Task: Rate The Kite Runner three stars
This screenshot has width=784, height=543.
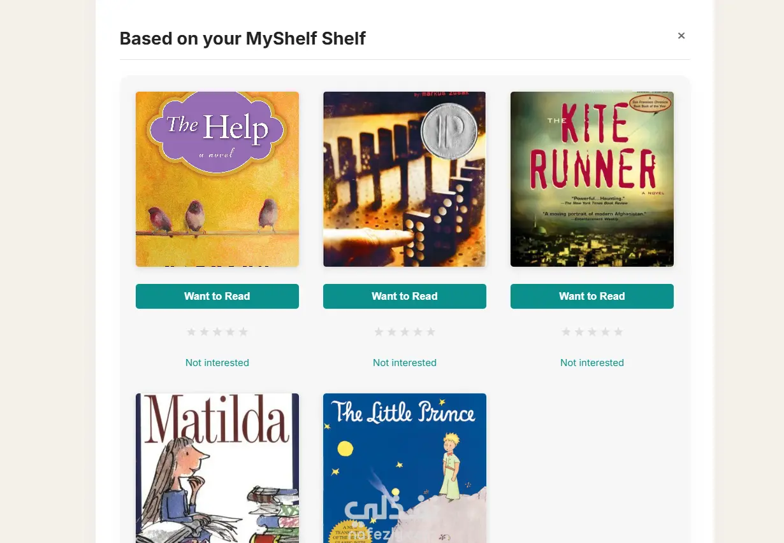Action: point(592,332)
